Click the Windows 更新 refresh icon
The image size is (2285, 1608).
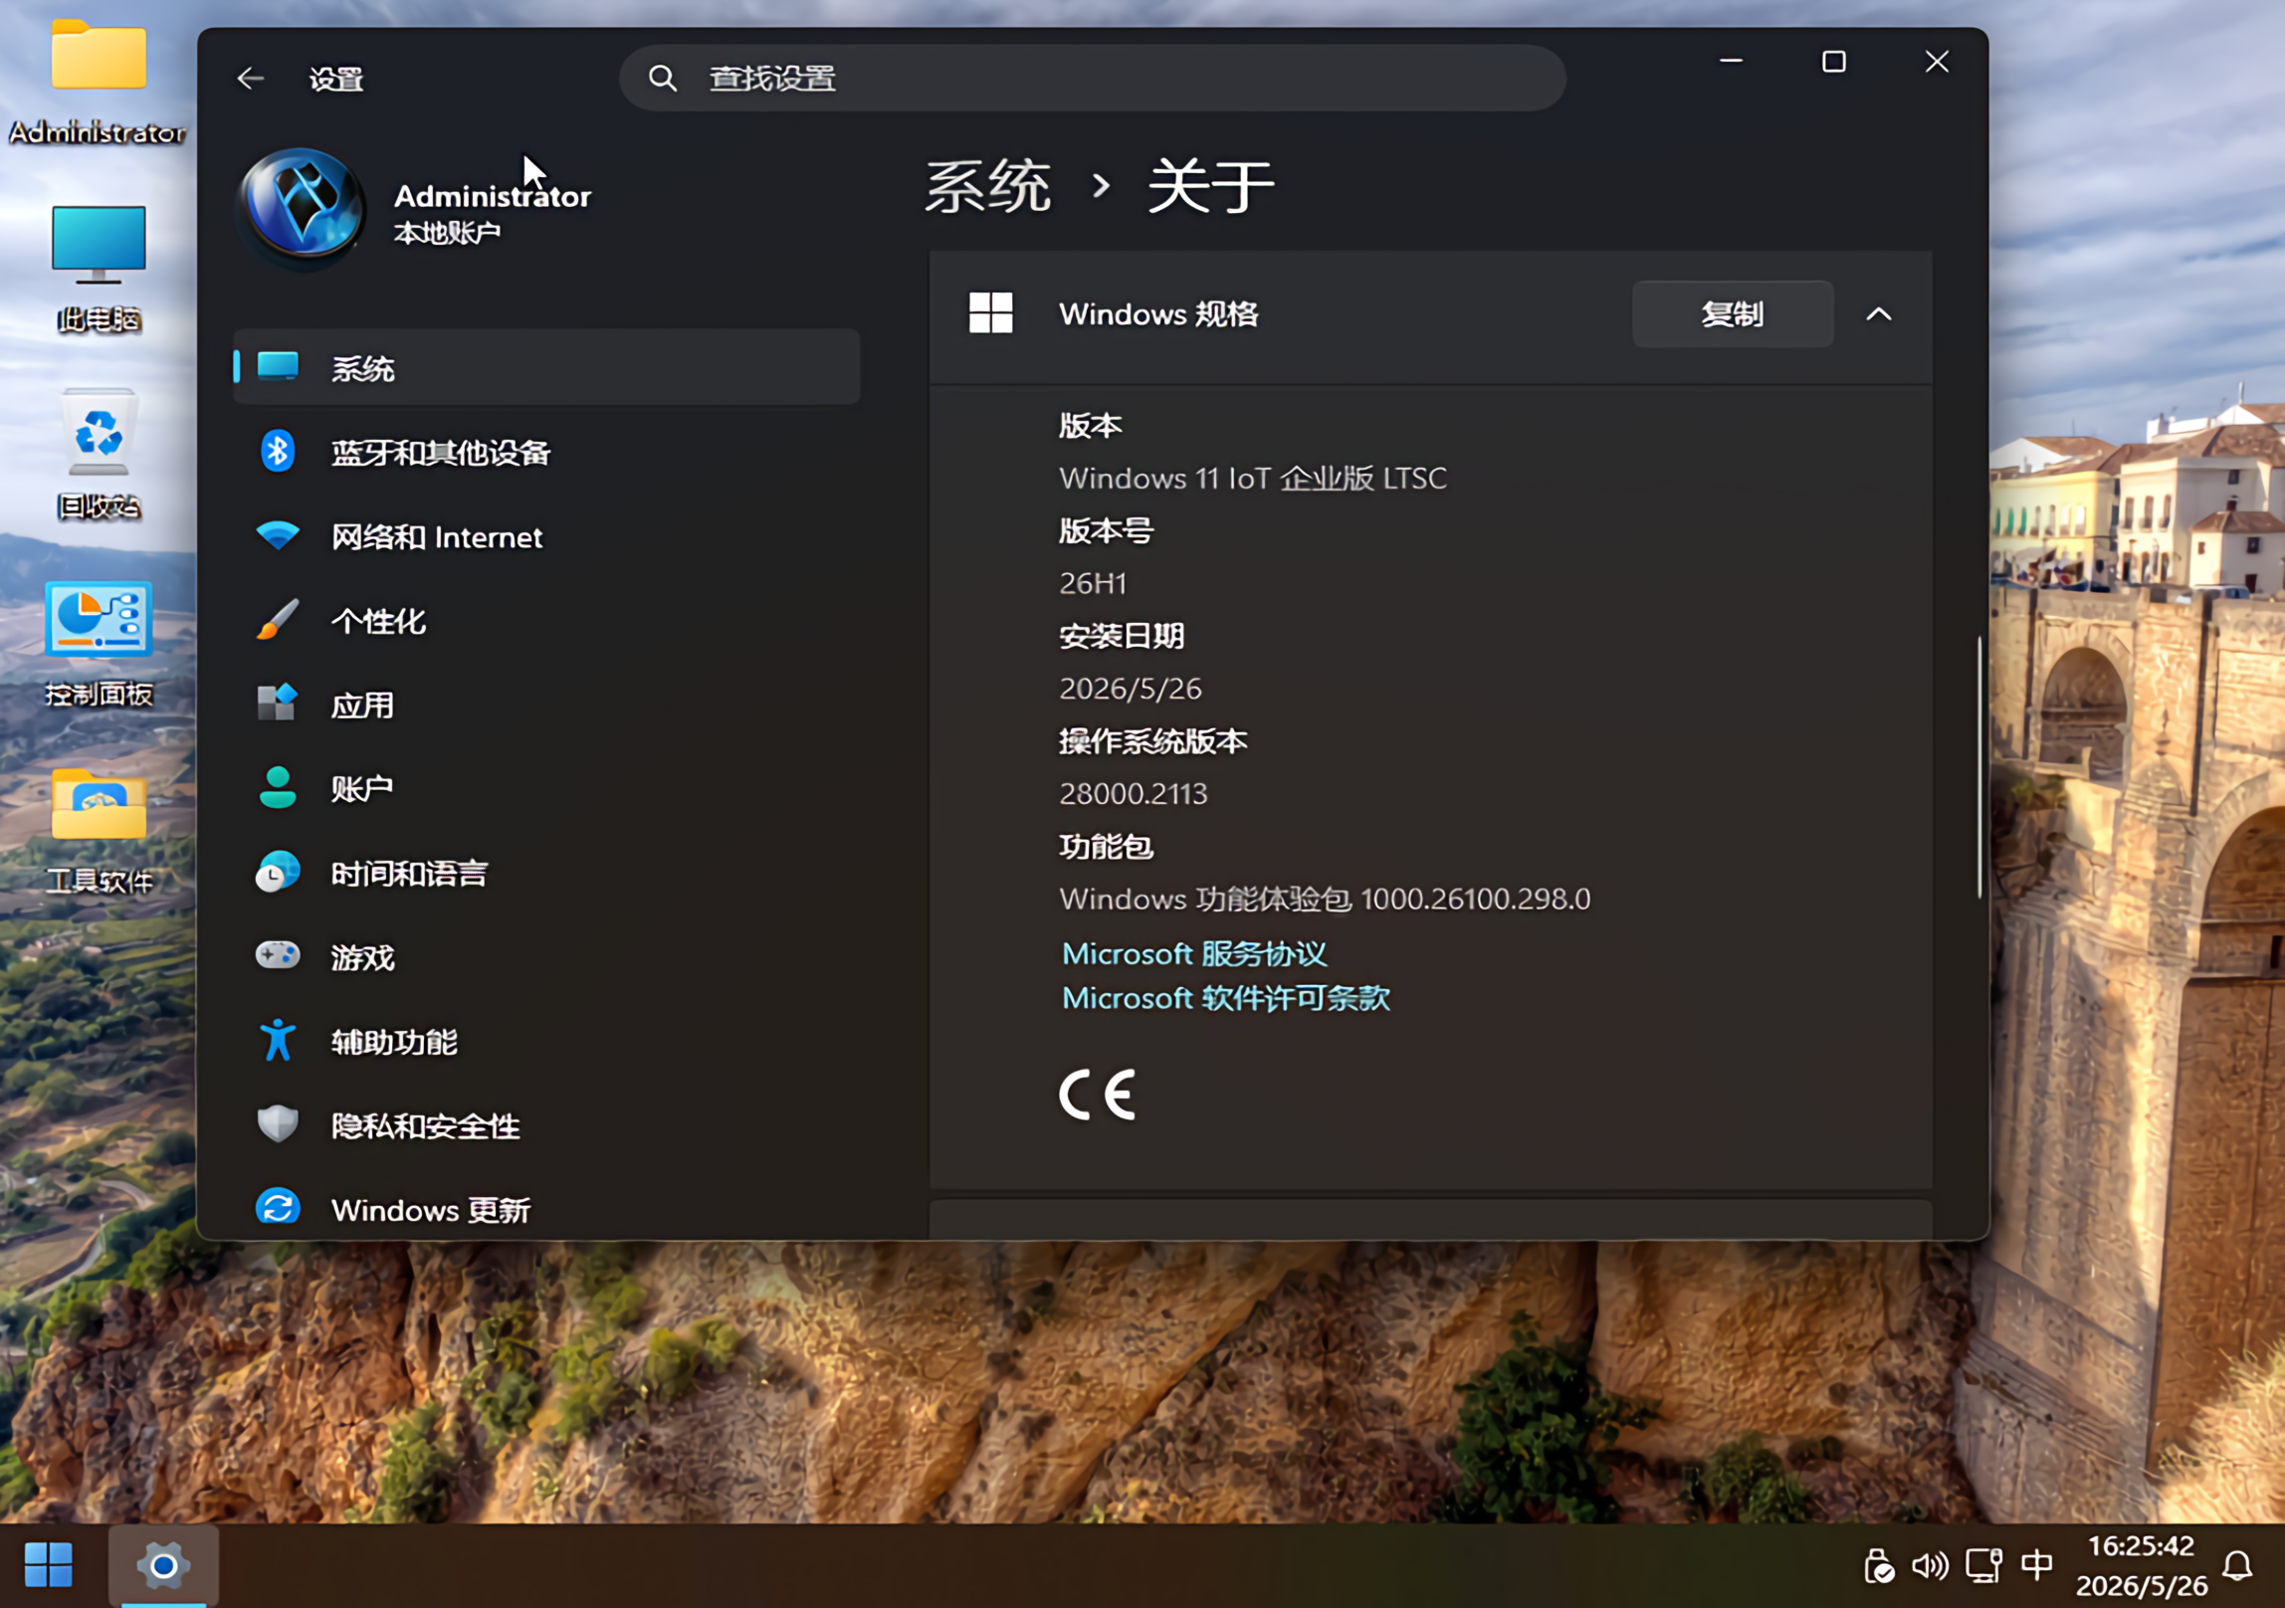click(278, 1208)
